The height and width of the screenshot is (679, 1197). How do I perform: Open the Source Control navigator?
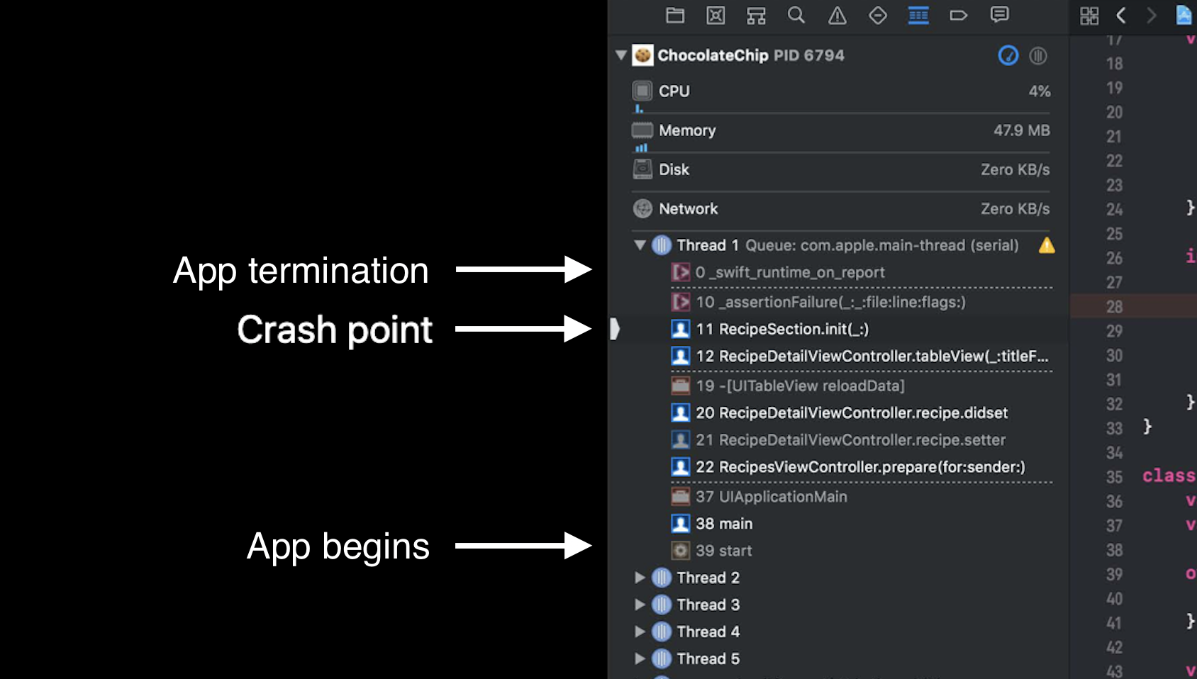(716, 15)
